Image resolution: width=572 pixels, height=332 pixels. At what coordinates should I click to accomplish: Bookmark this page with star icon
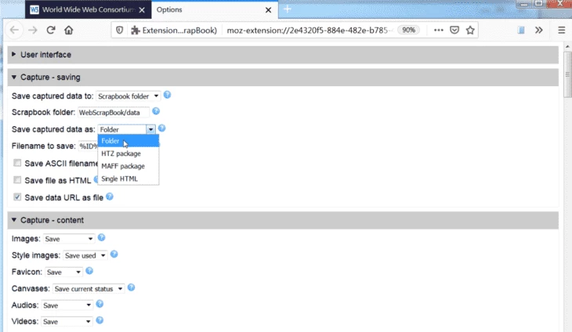pyautogui.click(x=470, y=31)
